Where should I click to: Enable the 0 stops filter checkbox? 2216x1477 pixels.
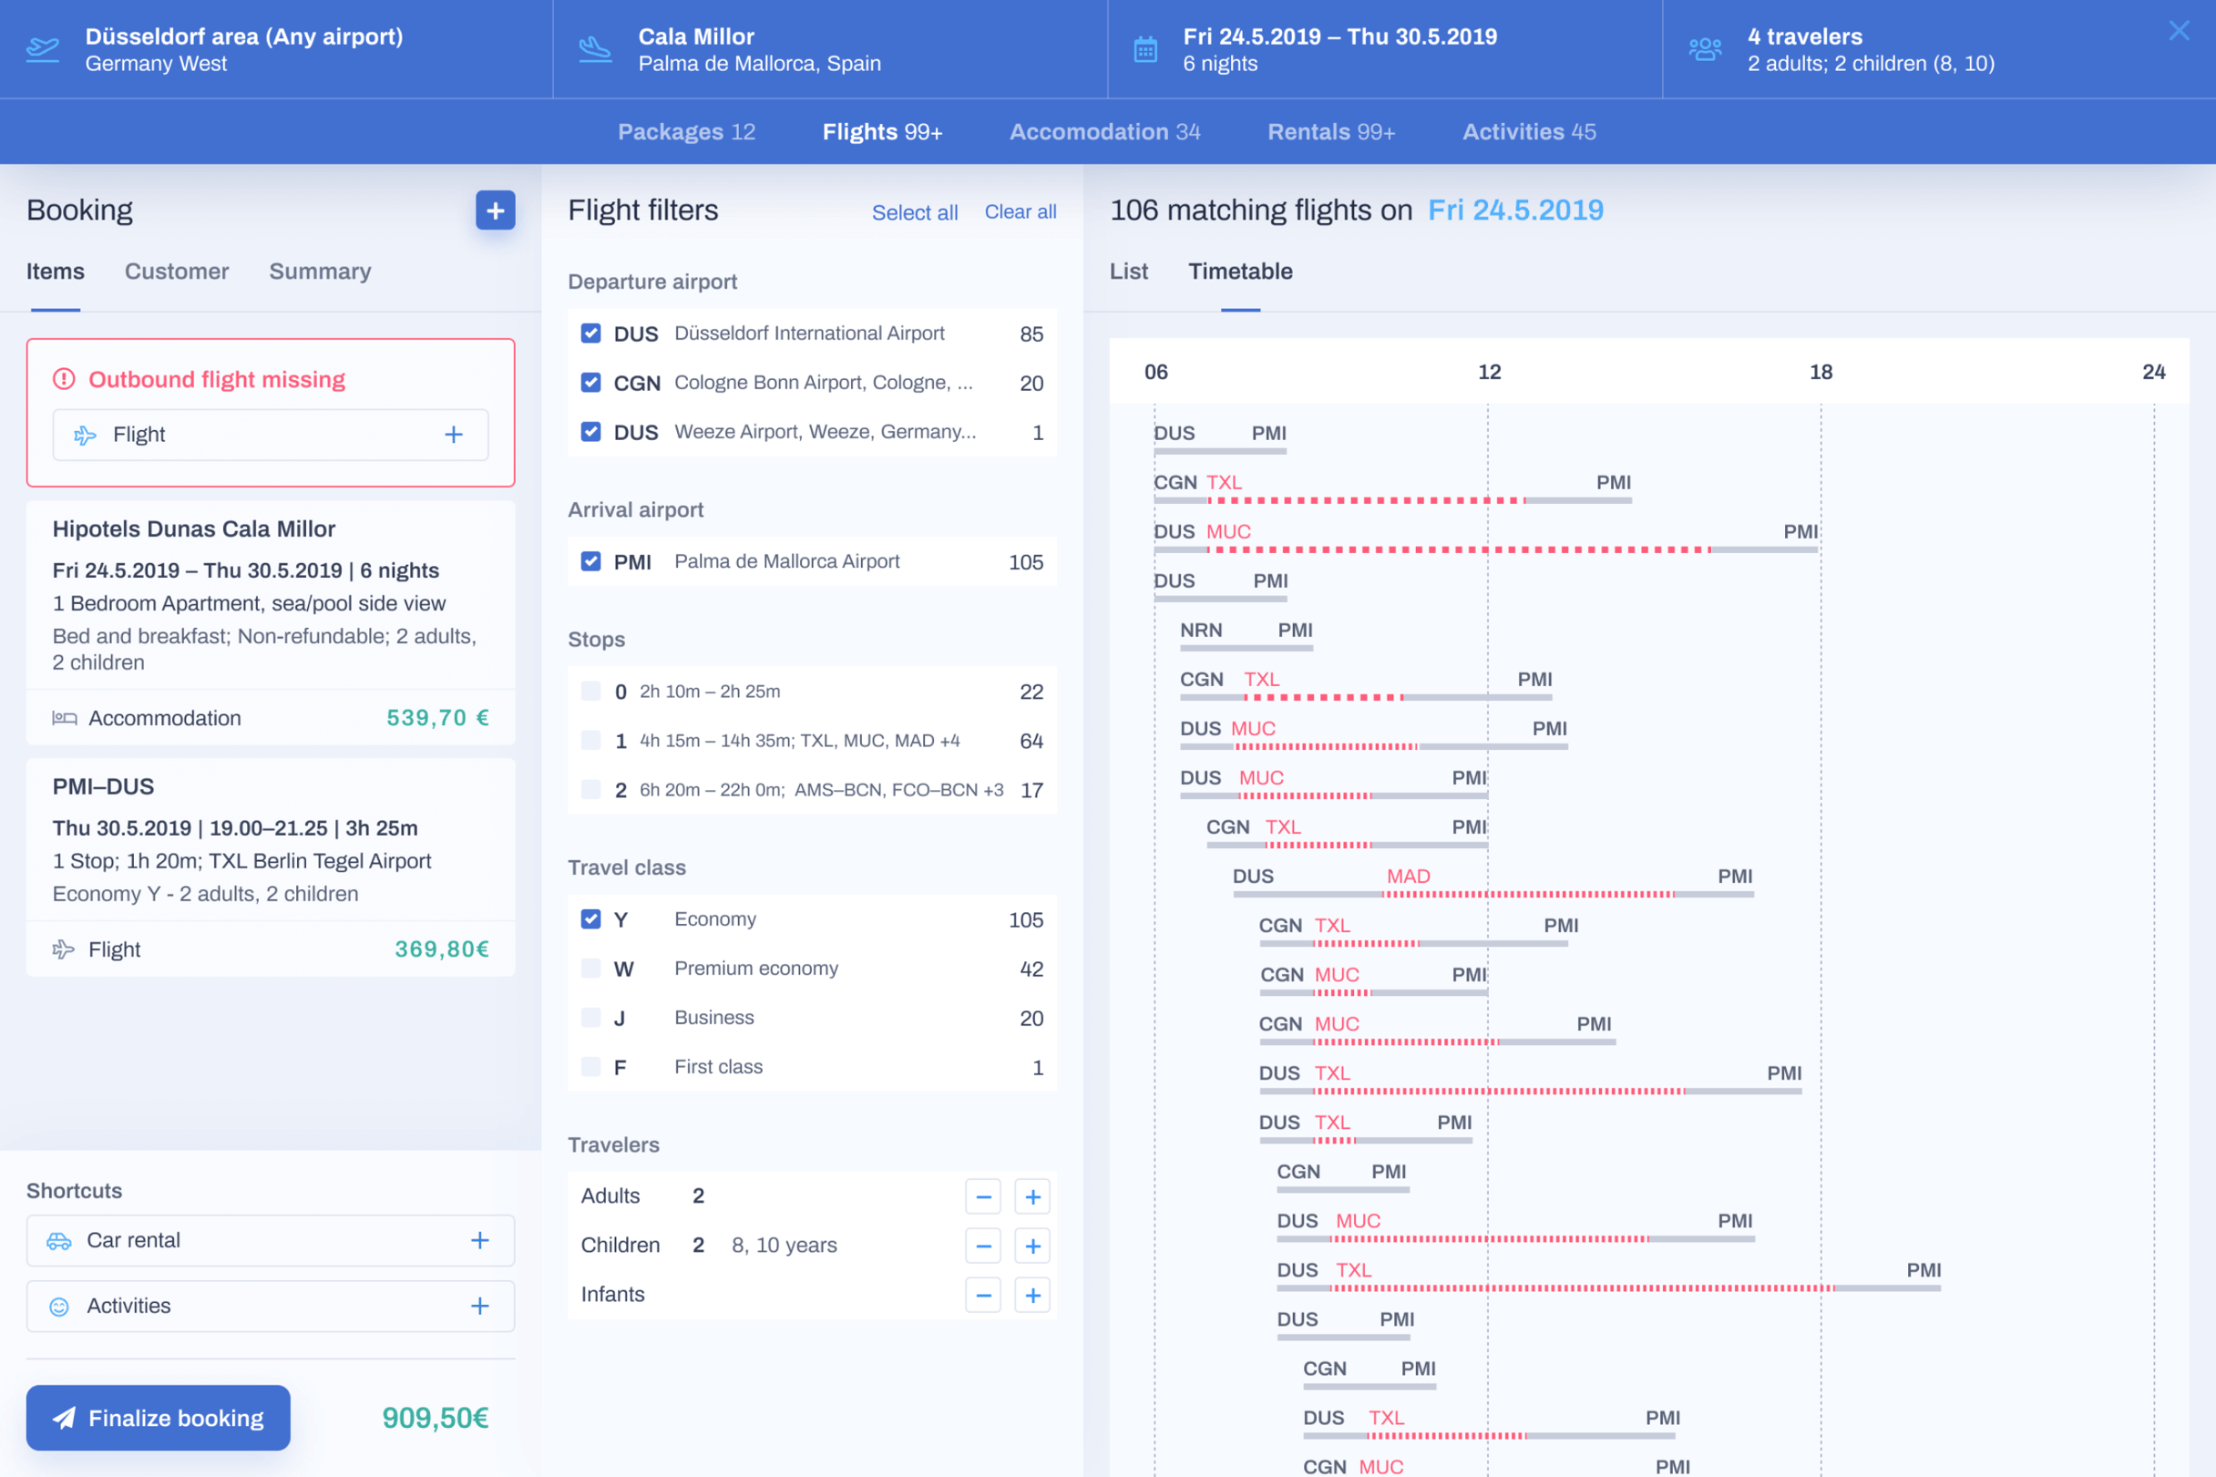click(590, 692)
